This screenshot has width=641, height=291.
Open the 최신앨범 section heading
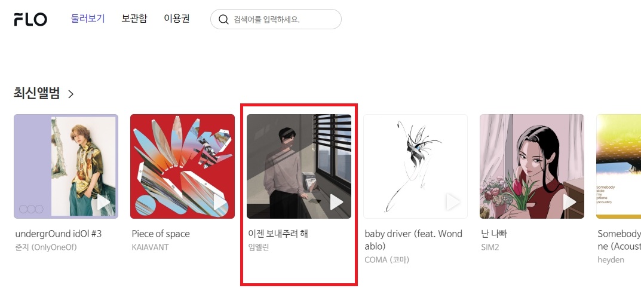pyautogui.click(x=37, y=94)
